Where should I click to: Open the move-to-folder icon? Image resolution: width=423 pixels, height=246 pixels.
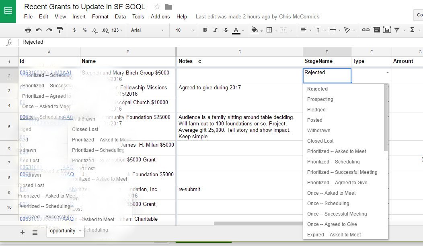point(168,7)
